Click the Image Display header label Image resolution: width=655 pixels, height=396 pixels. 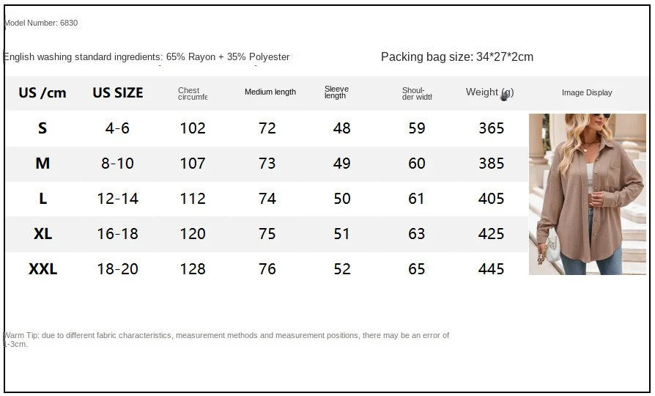(587, 92)
